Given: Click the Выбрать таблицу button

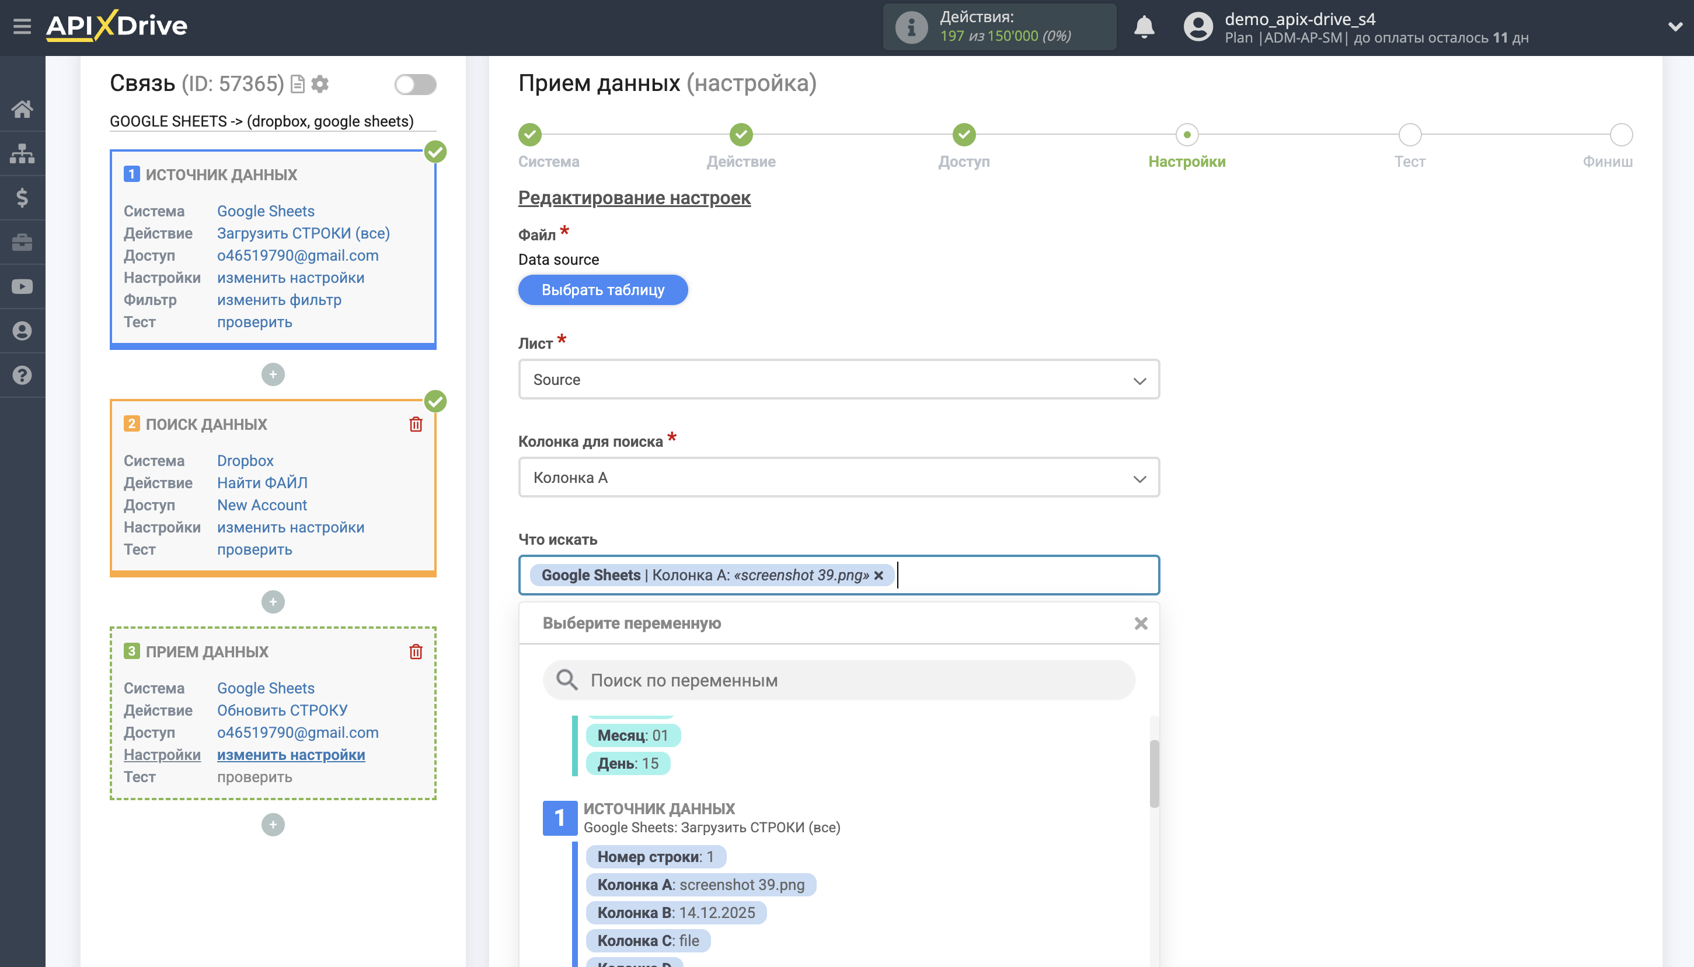Looking at the screenshot, I should [603, 289].
